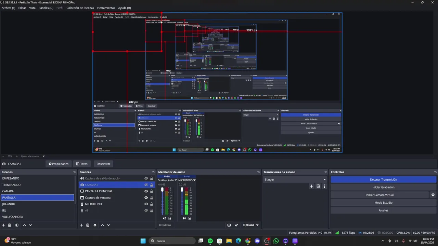438x246 pixels.
Task: Open the mixer Options dropdown
Action: click(x=251, y=225)
